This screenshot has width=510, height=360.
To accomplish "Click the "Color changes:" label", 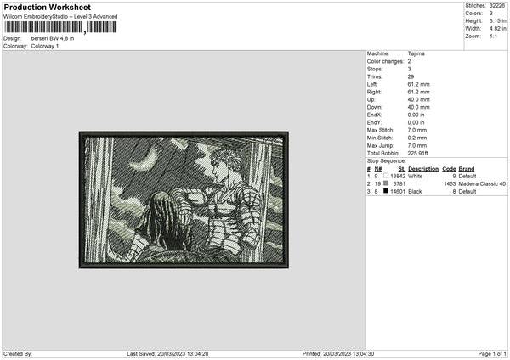I will click(x=385, y=61).
